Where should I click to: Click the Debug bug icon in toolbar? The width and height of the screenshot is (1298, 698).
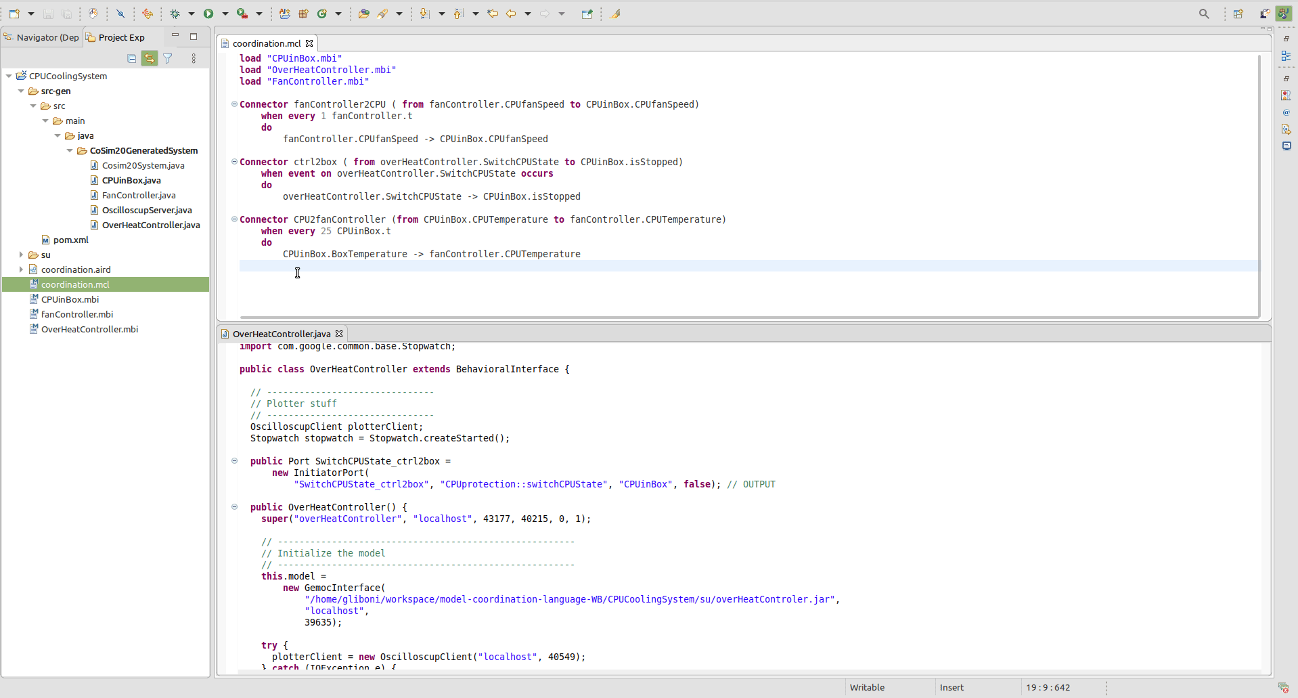(175, 14)
